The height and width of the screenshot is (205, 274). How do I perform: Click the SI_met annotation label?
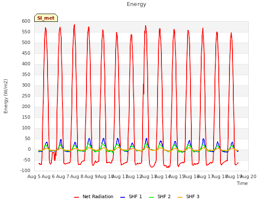click(x=46, y=18)
